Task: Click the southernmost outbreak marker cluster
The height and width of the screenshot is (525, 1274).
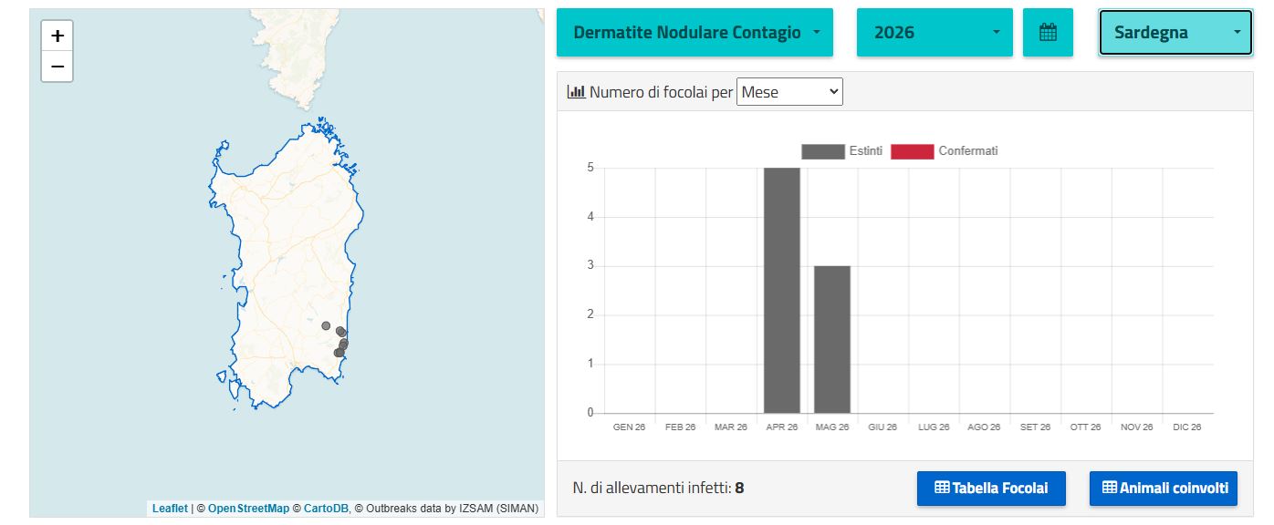Action: click(x=339, y=352)
